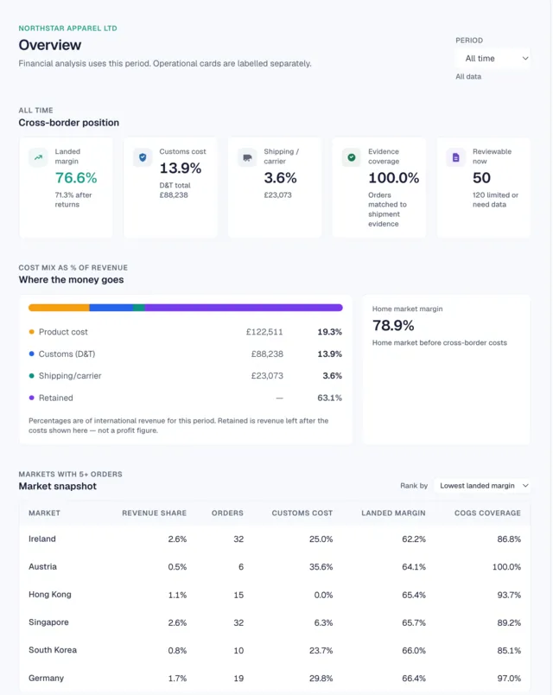
Task: Click the purple Retained segment of cost bar
Action: 244,308
